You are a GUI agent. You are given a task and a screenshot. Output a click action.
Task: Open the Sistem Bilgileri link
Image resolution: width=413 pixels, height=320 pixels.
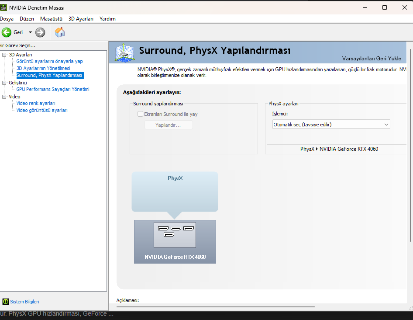(24, 302)
